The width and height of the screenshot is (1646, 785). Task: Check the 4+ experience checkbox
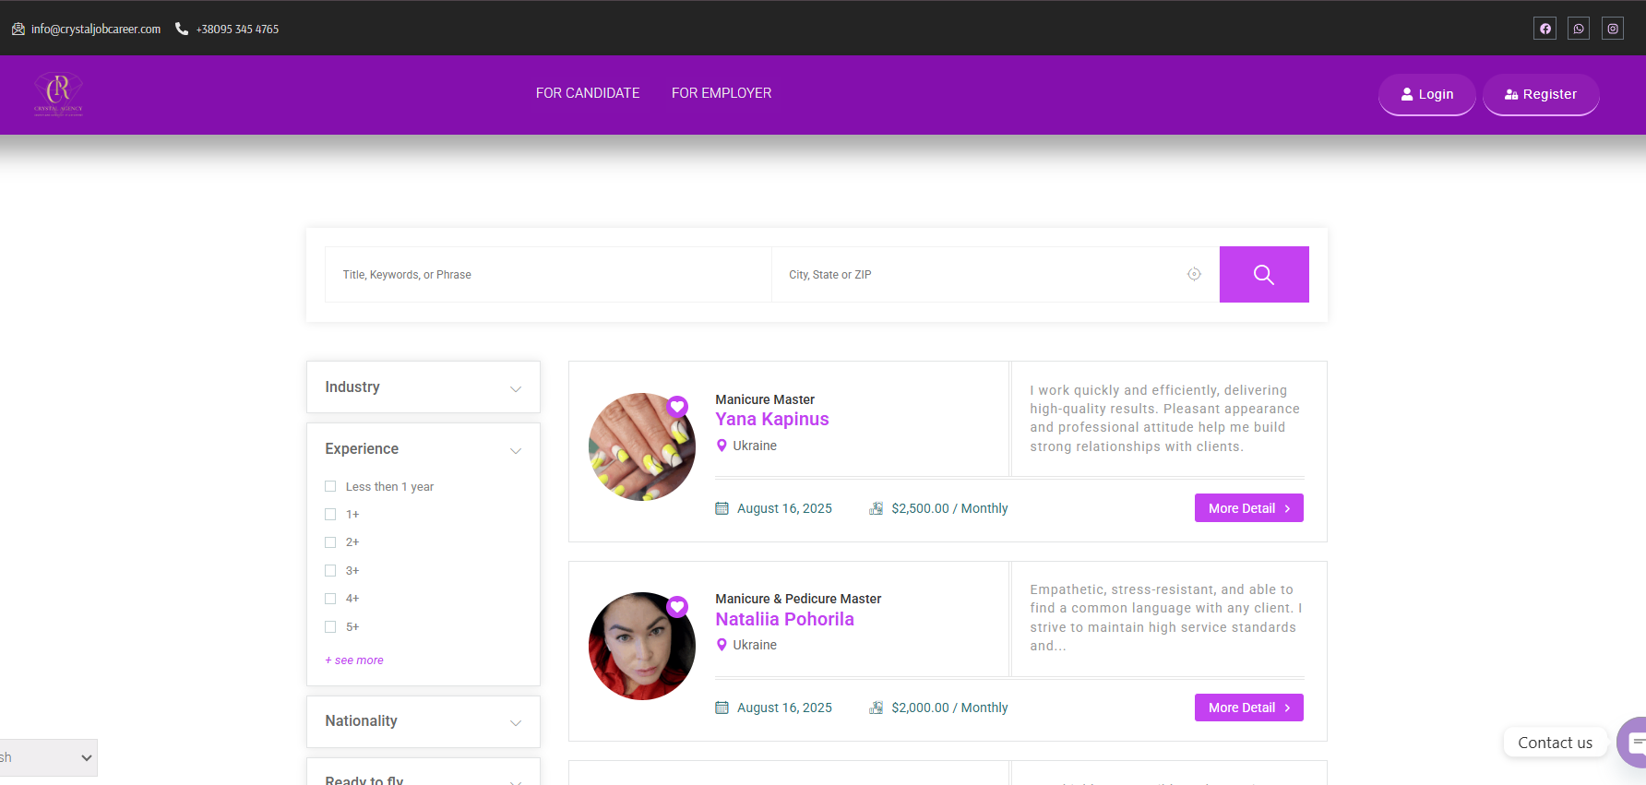point(330,599)
